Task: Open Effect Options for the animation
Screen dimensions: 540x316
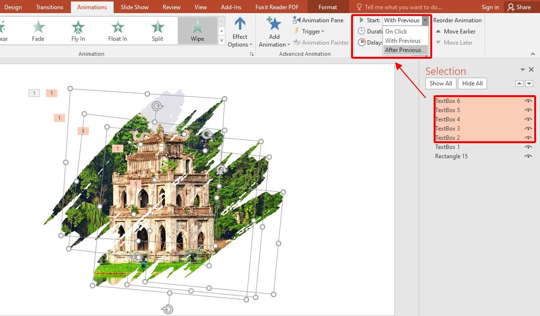Action: coord(239,31)
